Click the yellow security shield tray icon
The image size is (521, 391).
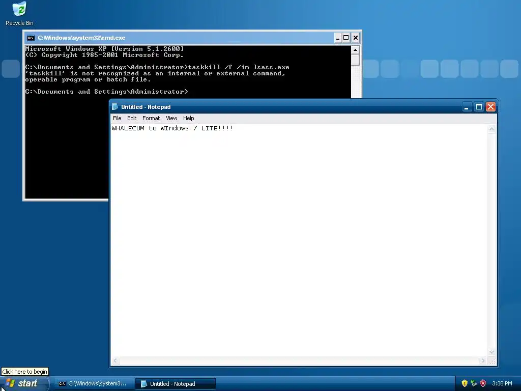point(465,383)
